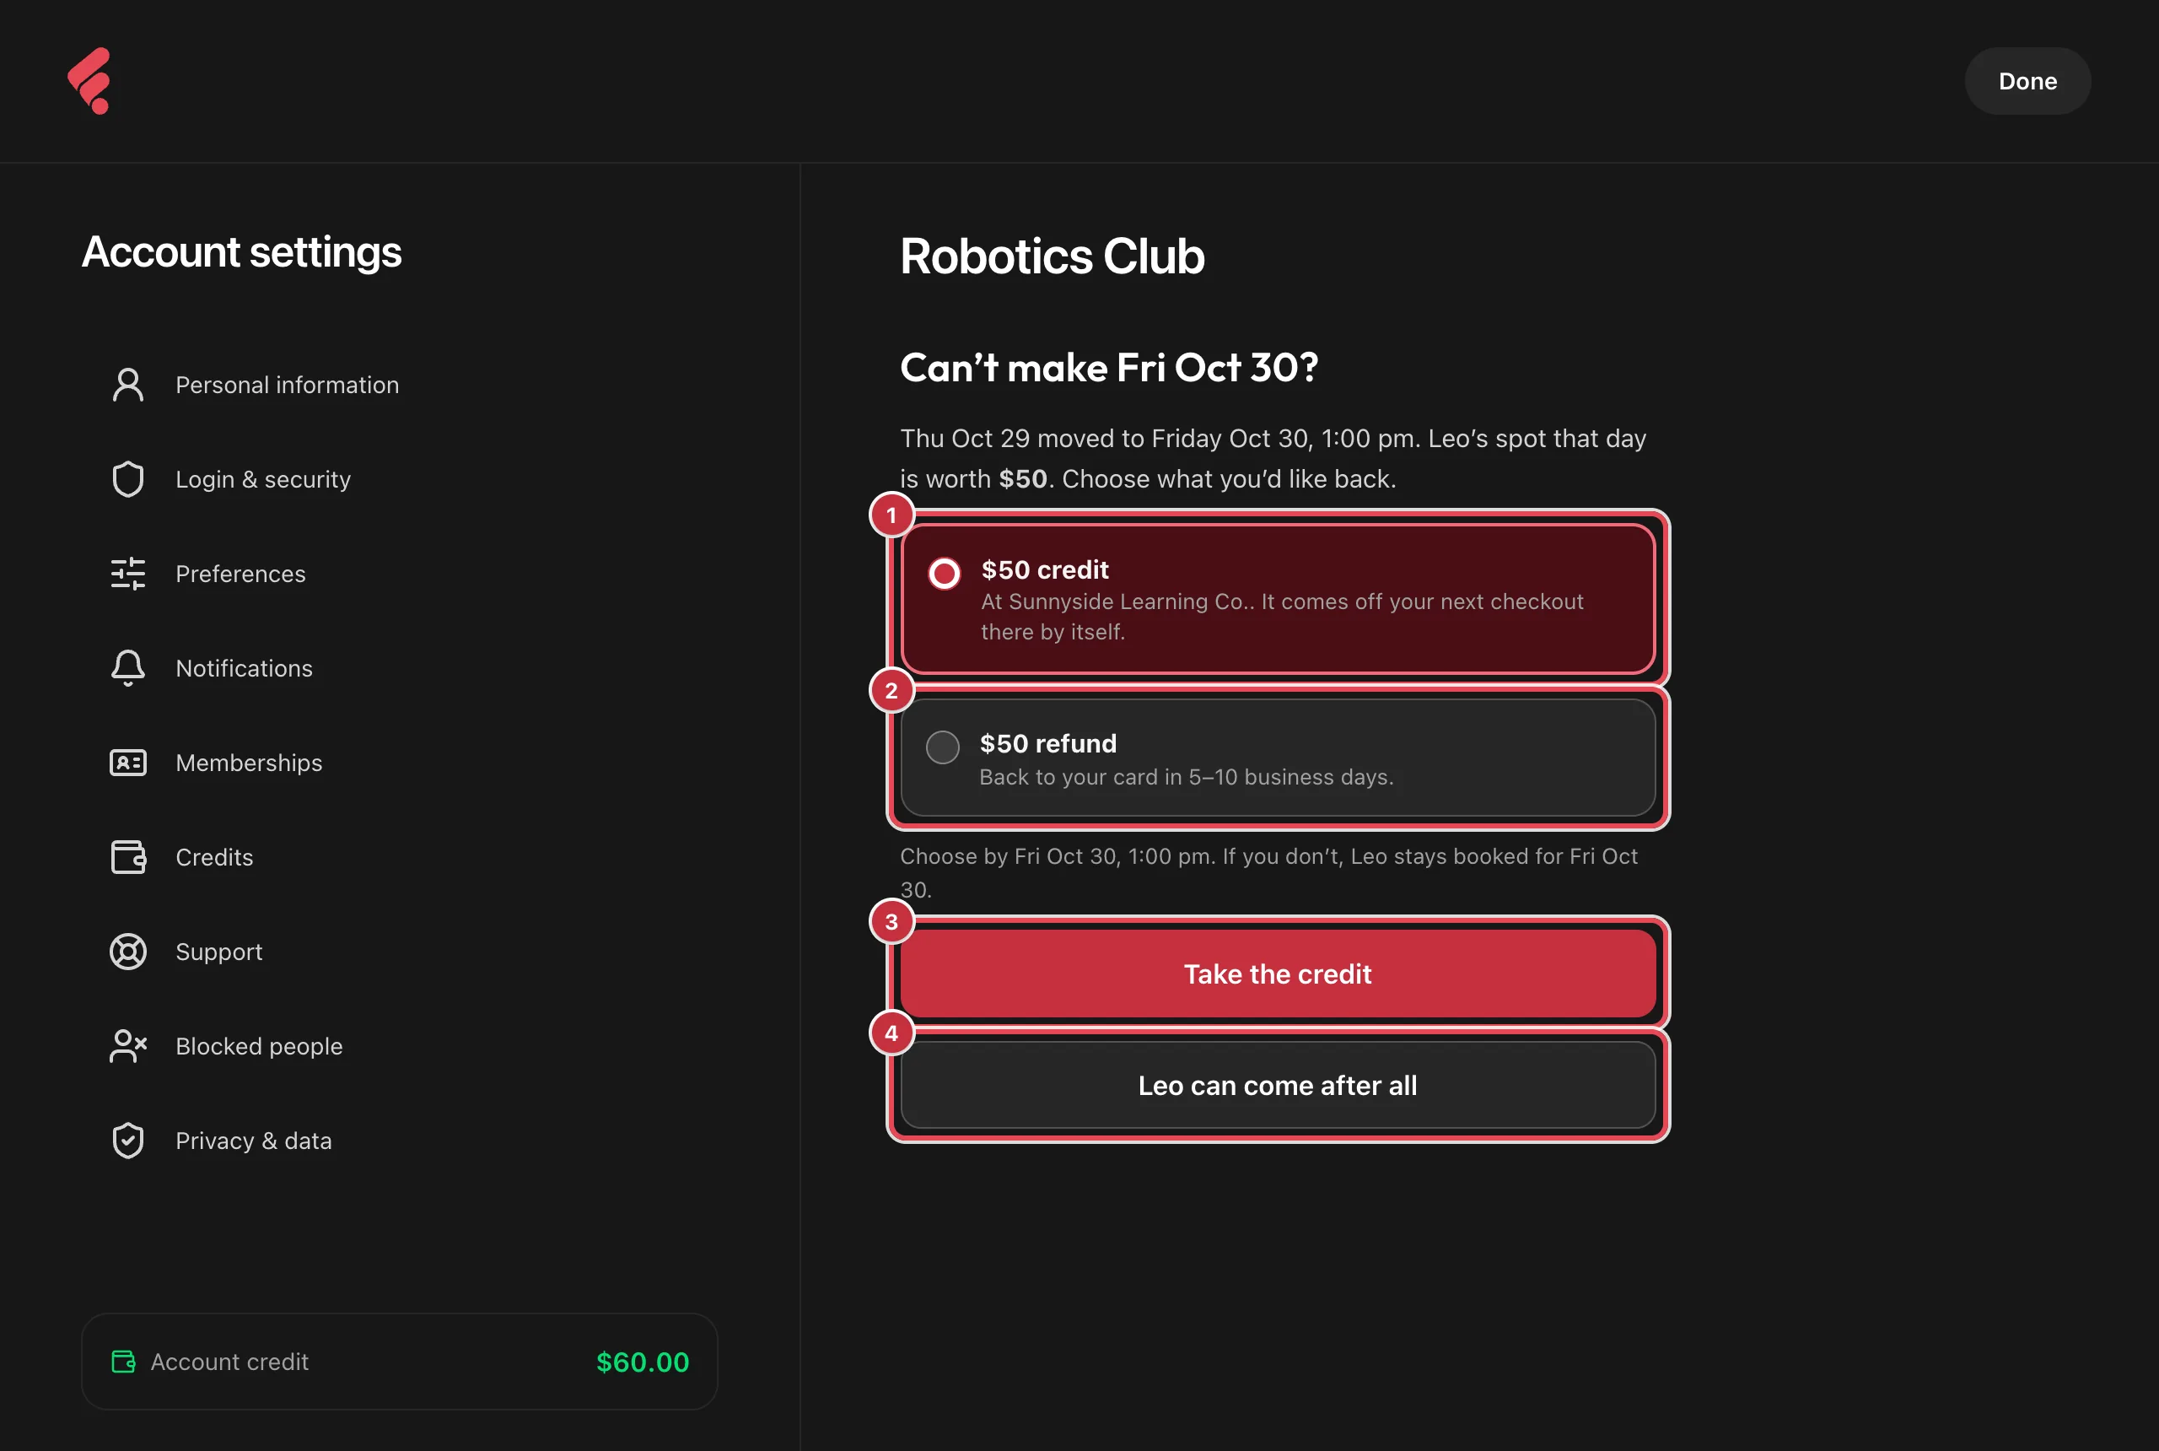Click the Account settings title
Image resolution: width=2159 pixels, height=1451 pixels.
pyautogui.click(x=241, y=251)
